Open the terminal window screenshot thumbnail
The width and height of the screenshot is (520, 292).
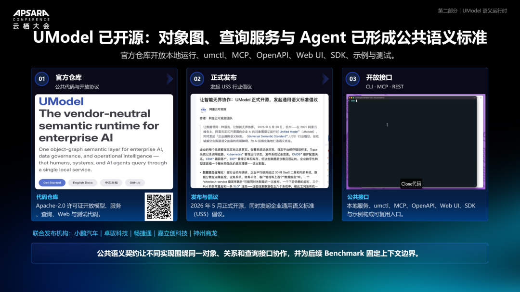[416, 142]
